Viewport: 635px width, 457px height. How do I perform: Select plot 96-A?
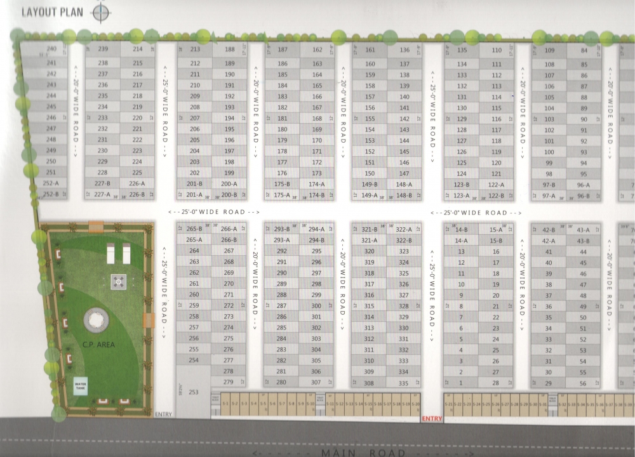(x=584, y=185)
